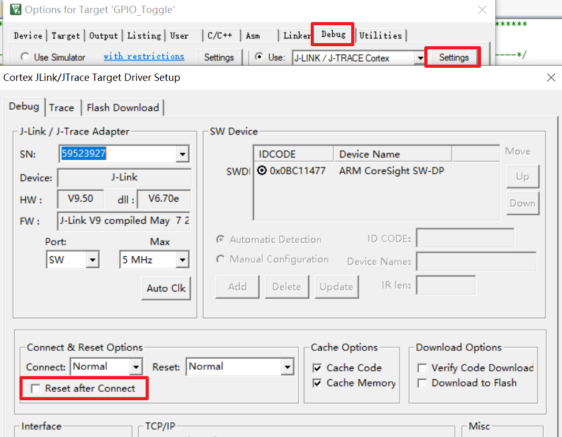This screenshot has width=562, height=437.
Task: Select the 0x0BC11477 IDCODE radio entry
Action: (x=262, y=171)
